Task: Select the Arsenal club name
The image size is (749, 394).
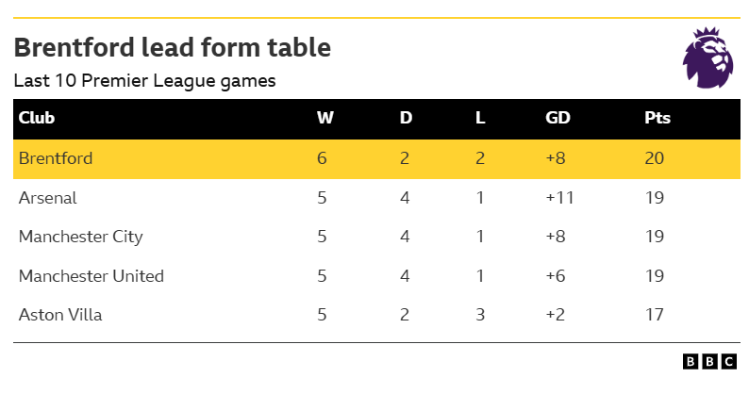Action: pyautogui.click(x=47, y=198)
